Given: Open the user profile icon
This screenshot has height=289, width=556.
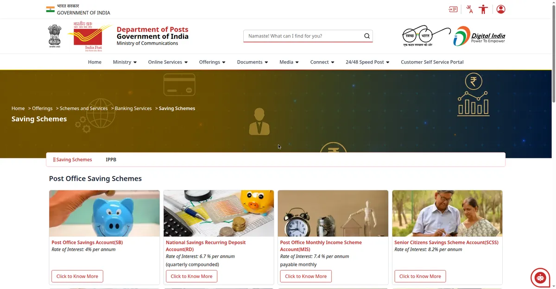Looking at the screenshot, I should coord(501,9).
